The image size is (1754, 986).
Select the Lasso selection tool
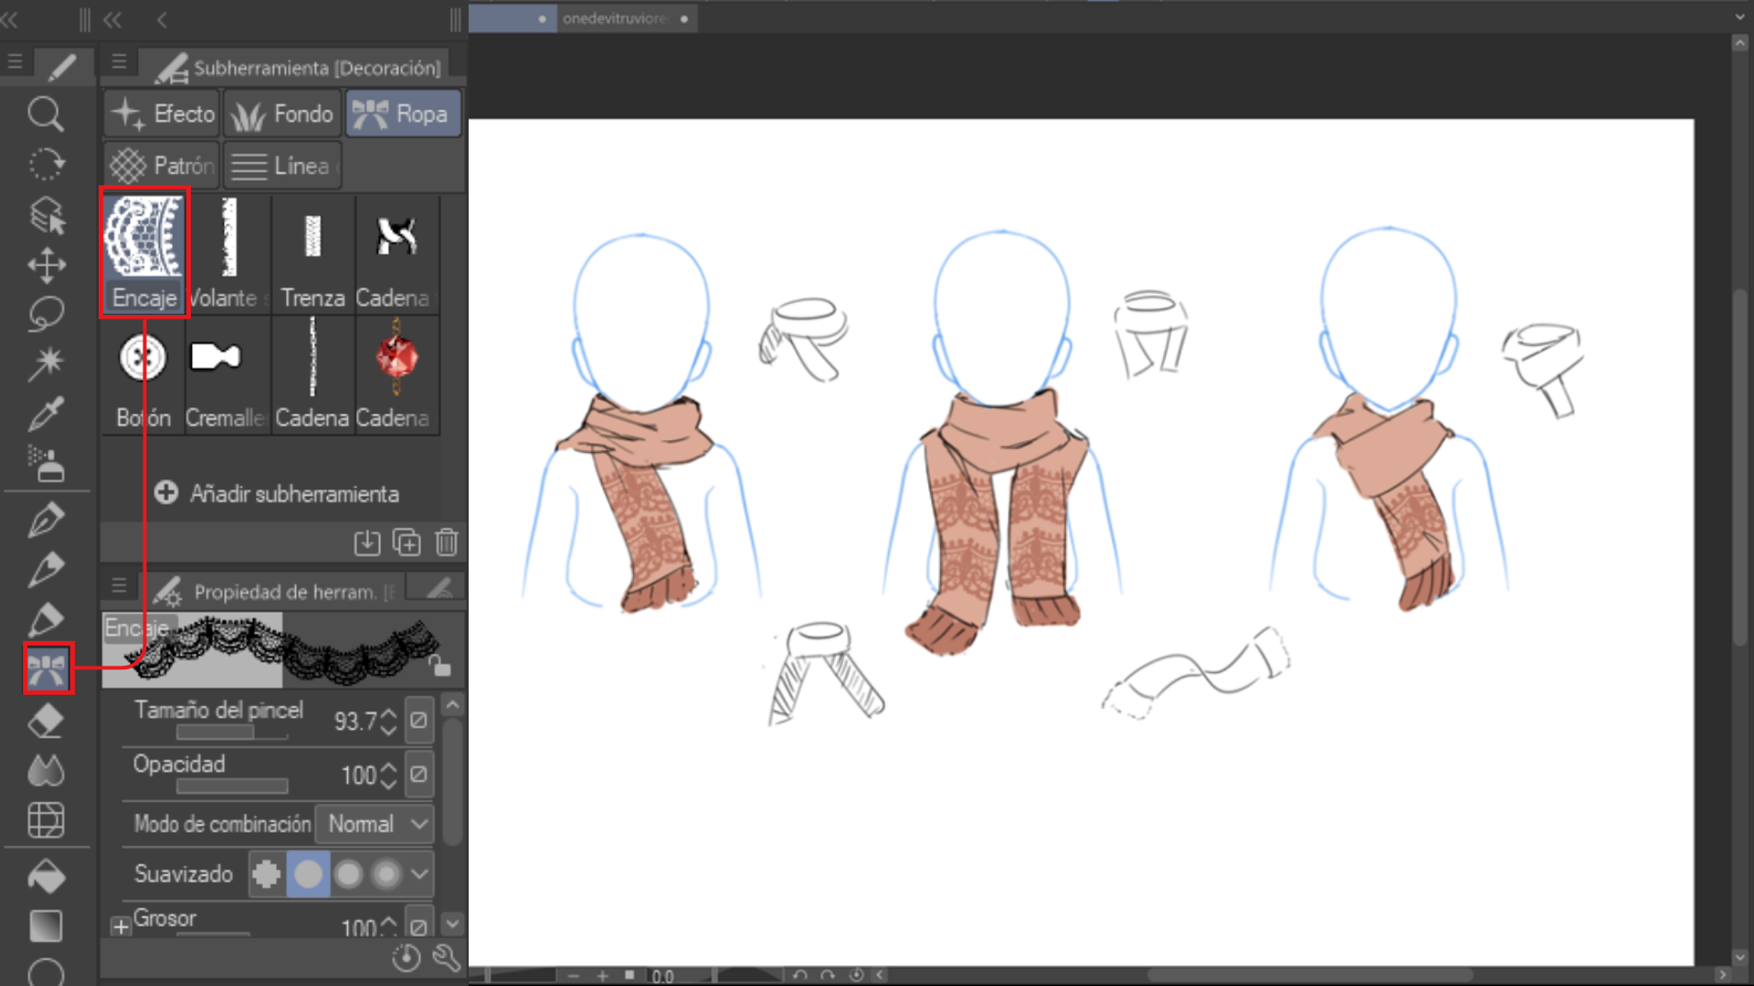46,314
